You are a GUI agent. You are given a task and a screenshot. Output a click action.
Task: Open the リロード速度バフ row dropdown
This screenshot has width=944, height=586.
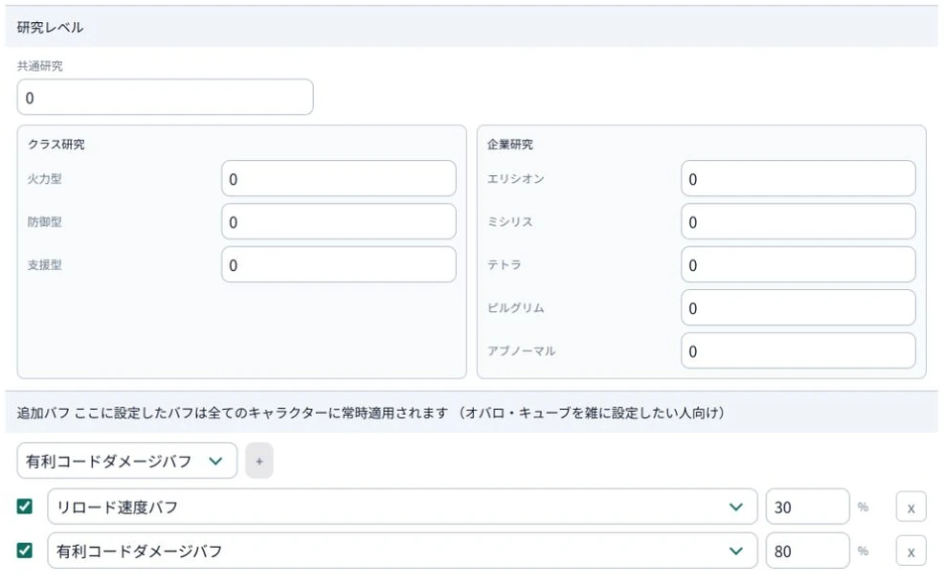(x=402, y=507)
